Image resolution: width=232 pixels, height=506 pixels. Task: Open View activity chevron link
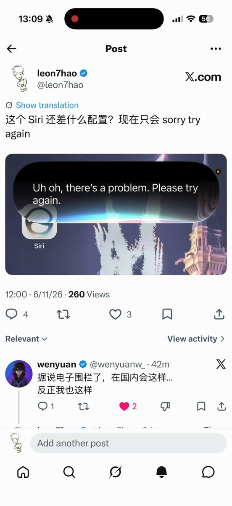196,339
